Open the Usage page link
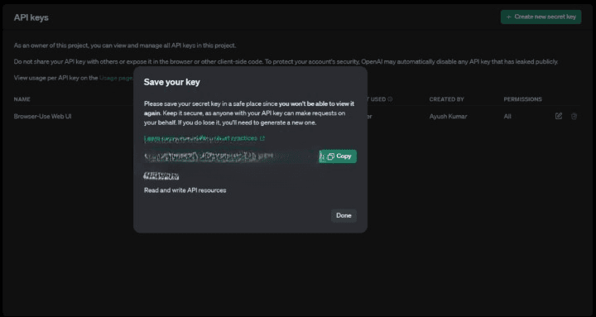Image resolution: width=596 pixels, height=317 pixels. tap(116, 78)
